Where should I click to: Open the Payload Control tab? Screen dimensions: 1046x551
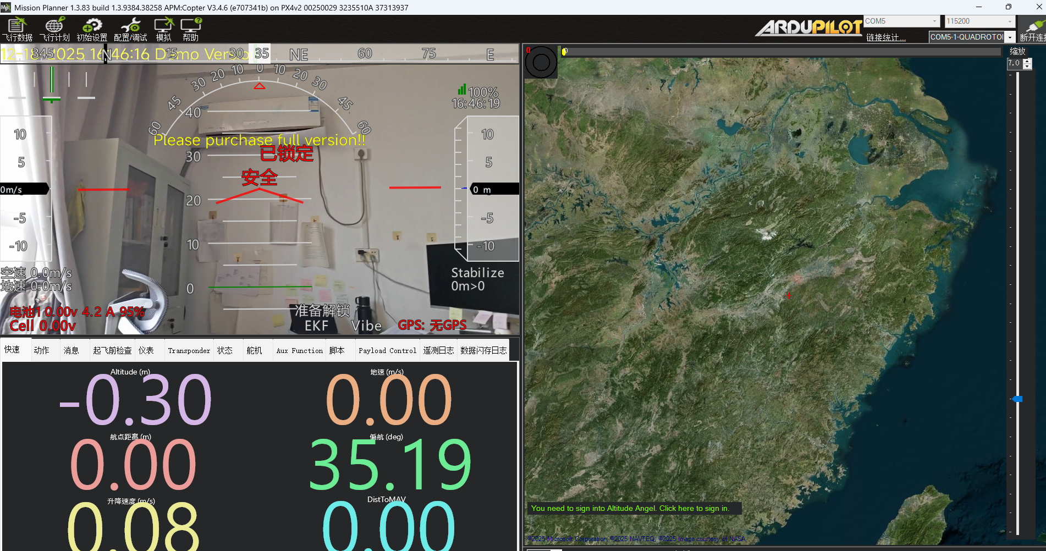click(387, 350)
